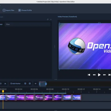Image resolution: width=111 pixels, height=111 pixels.
Task: Click the 00:00:06 mark on the ruler
Action: 34,89
